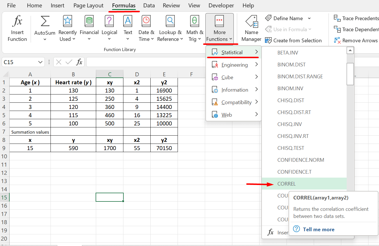The image size is (379, 246).
Task: Switch to the Data ribbon tab
Action: point(149,5)
